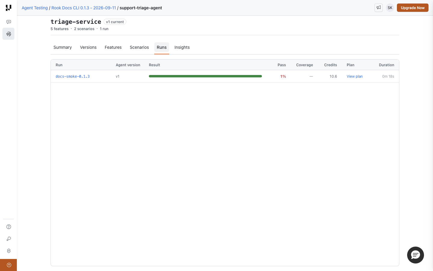Switch to the Features tab

tap(113, 47)
